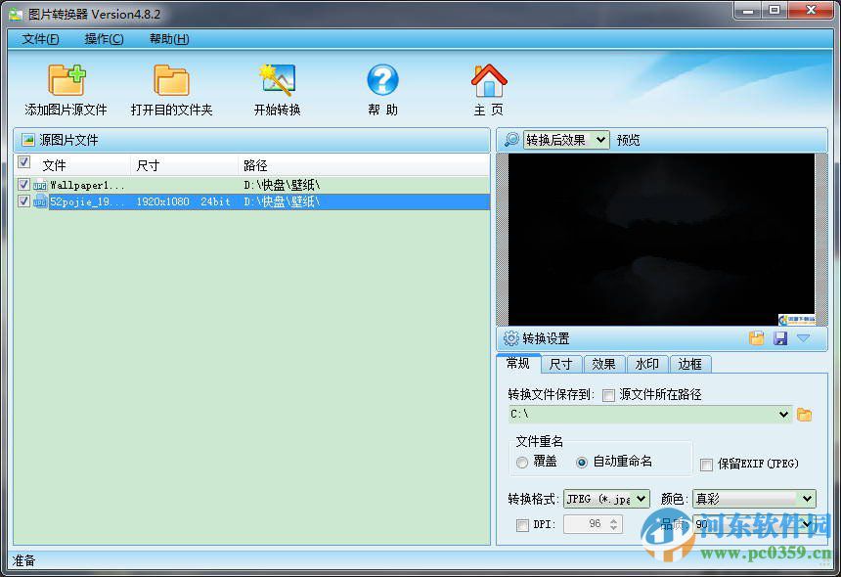841x577 pixels.
Task: Close the image converter window
Action: [810, 10]
